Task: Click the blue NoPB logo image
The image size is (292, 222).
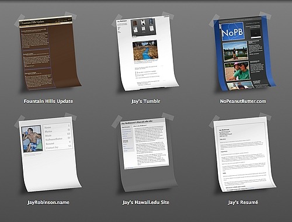Action: [x=232, y=32]
